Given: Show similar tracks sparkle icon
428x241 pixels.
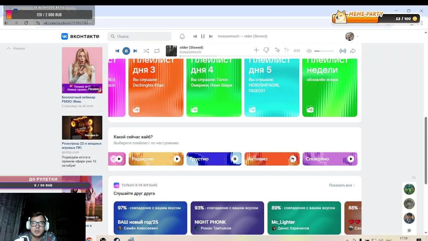Looking at the screenshot, I should click(x=277, y=50).
